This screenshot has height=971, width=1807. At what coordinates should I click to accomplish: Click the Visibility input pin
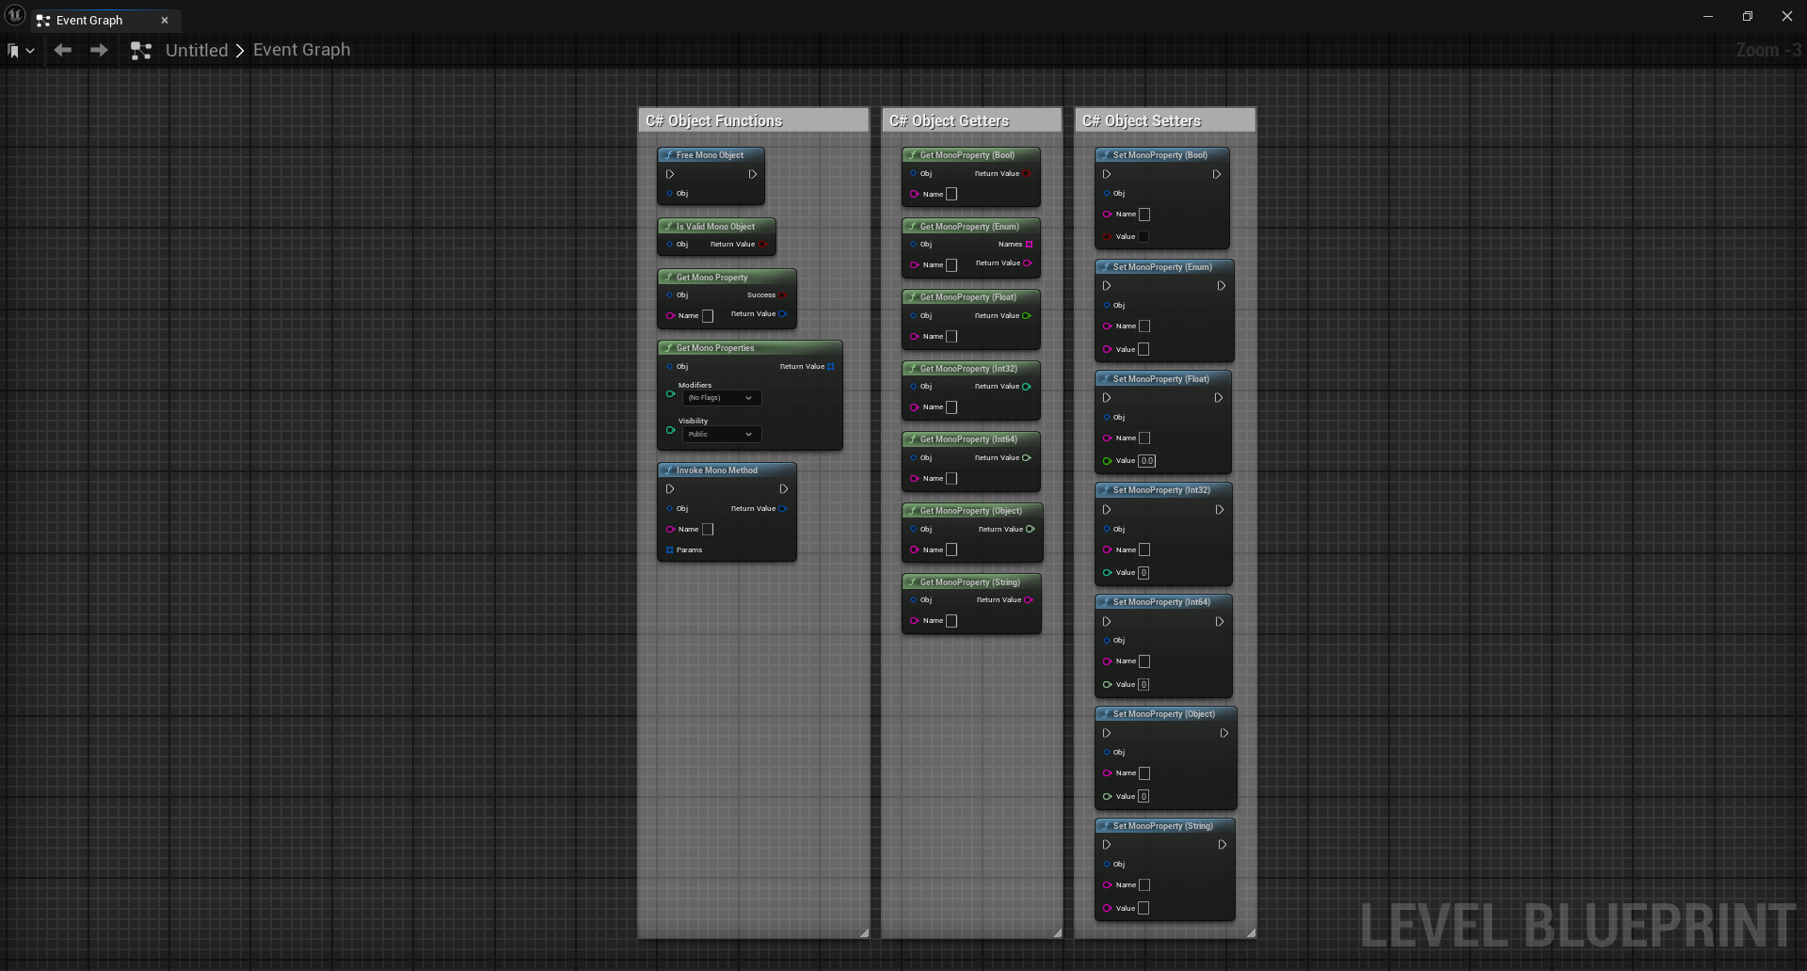pos(670,430)
